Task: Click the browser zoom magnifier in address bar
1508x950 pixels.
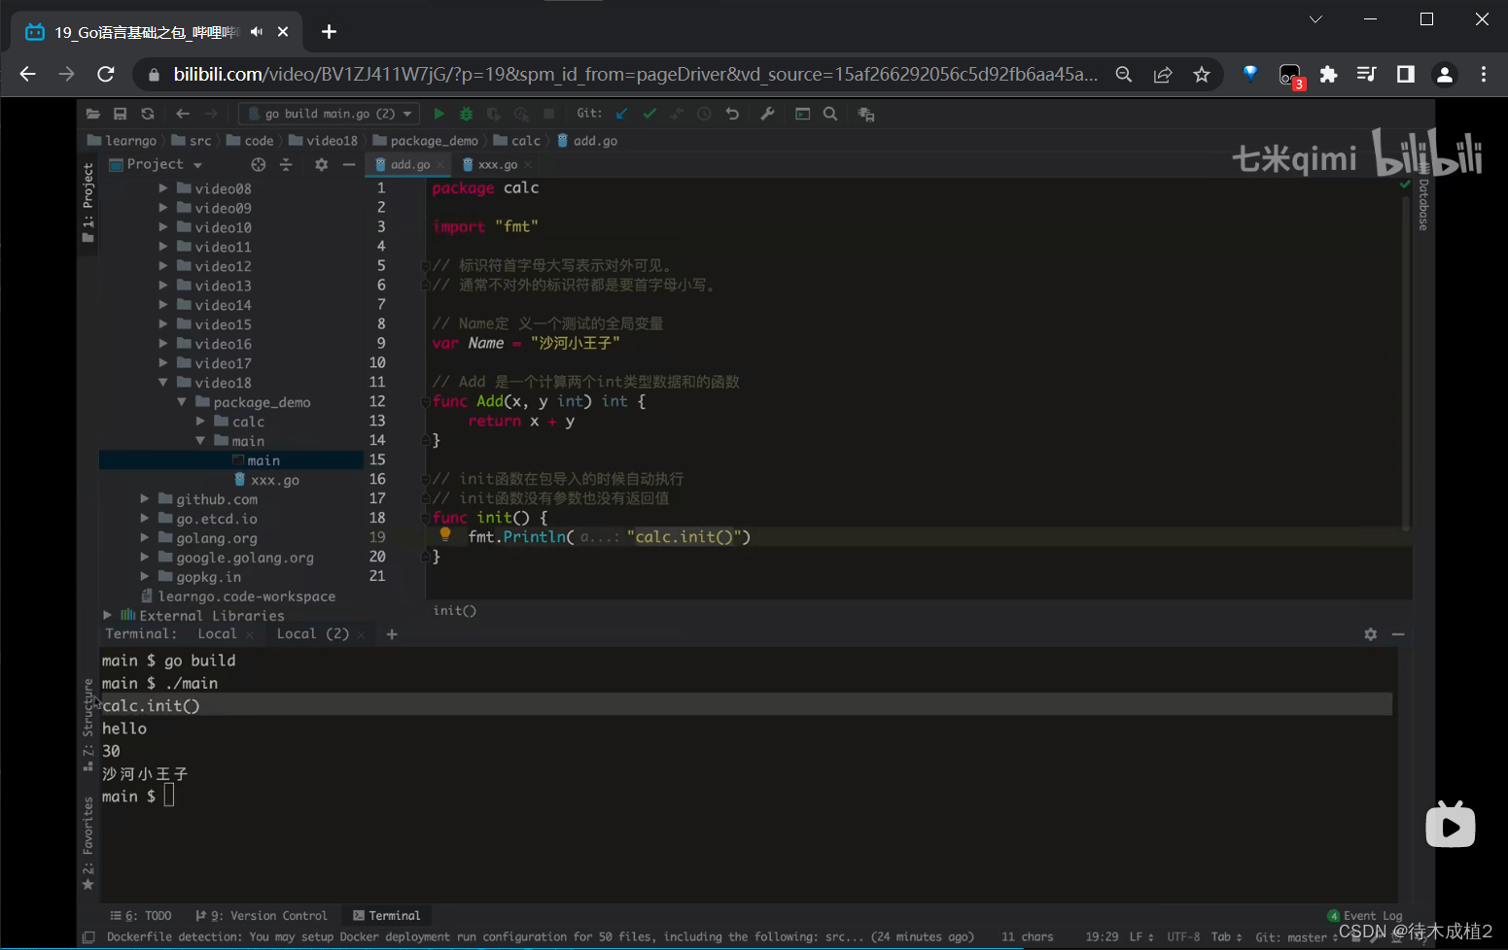Action: coord(1124,74)
